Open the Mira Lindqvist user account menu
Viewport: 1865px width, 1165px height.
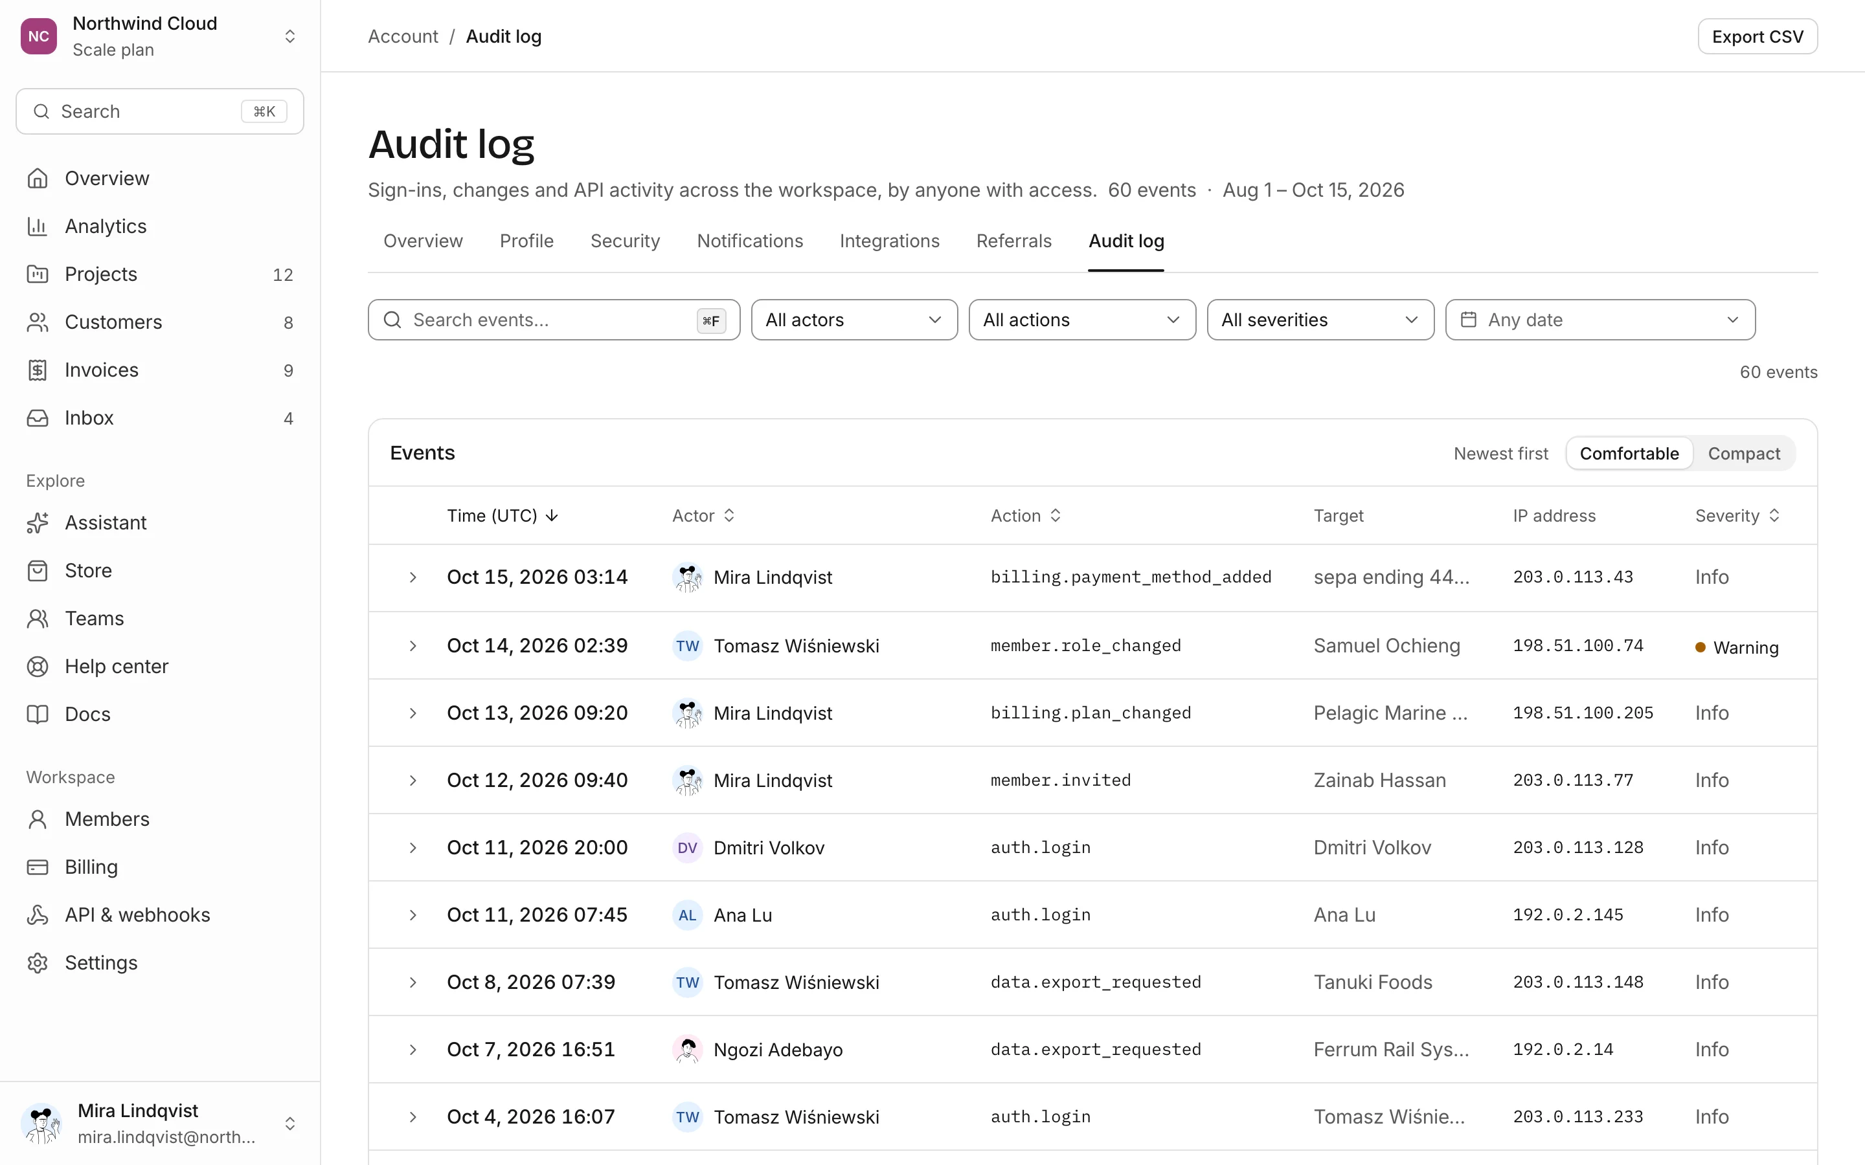(159, 1123)
